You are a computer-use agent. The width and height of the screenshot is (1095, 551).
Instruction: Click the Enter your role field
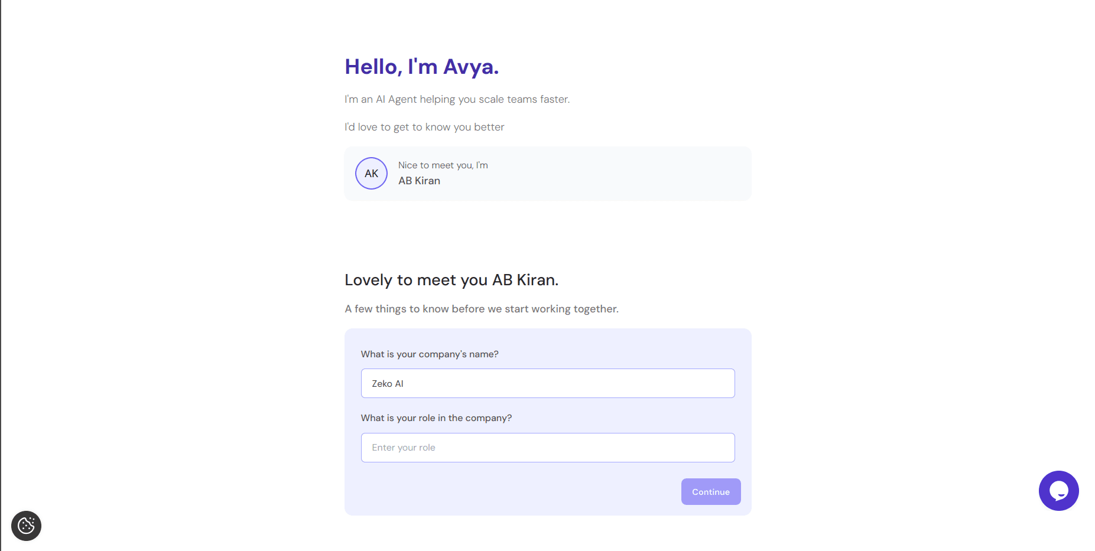pyautogui.click(x=547, y=447)
